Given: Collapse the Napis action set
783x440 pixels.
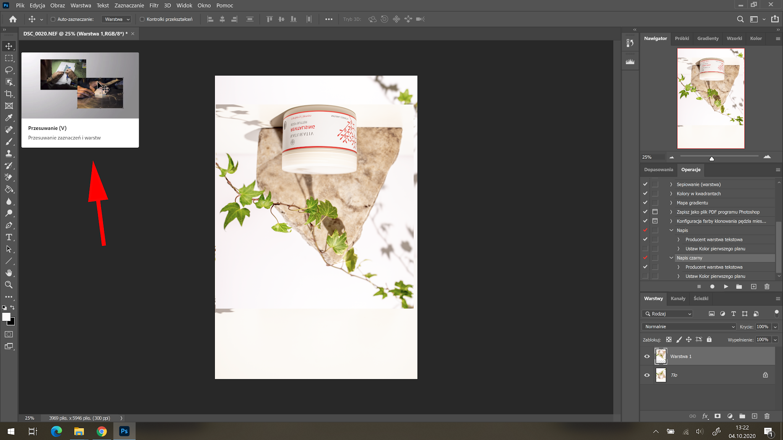Looking at the screenshot, I should pos(671,230).
